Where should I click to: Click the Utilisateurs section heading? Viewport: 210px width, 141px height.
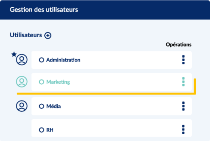tap(26, 35)
